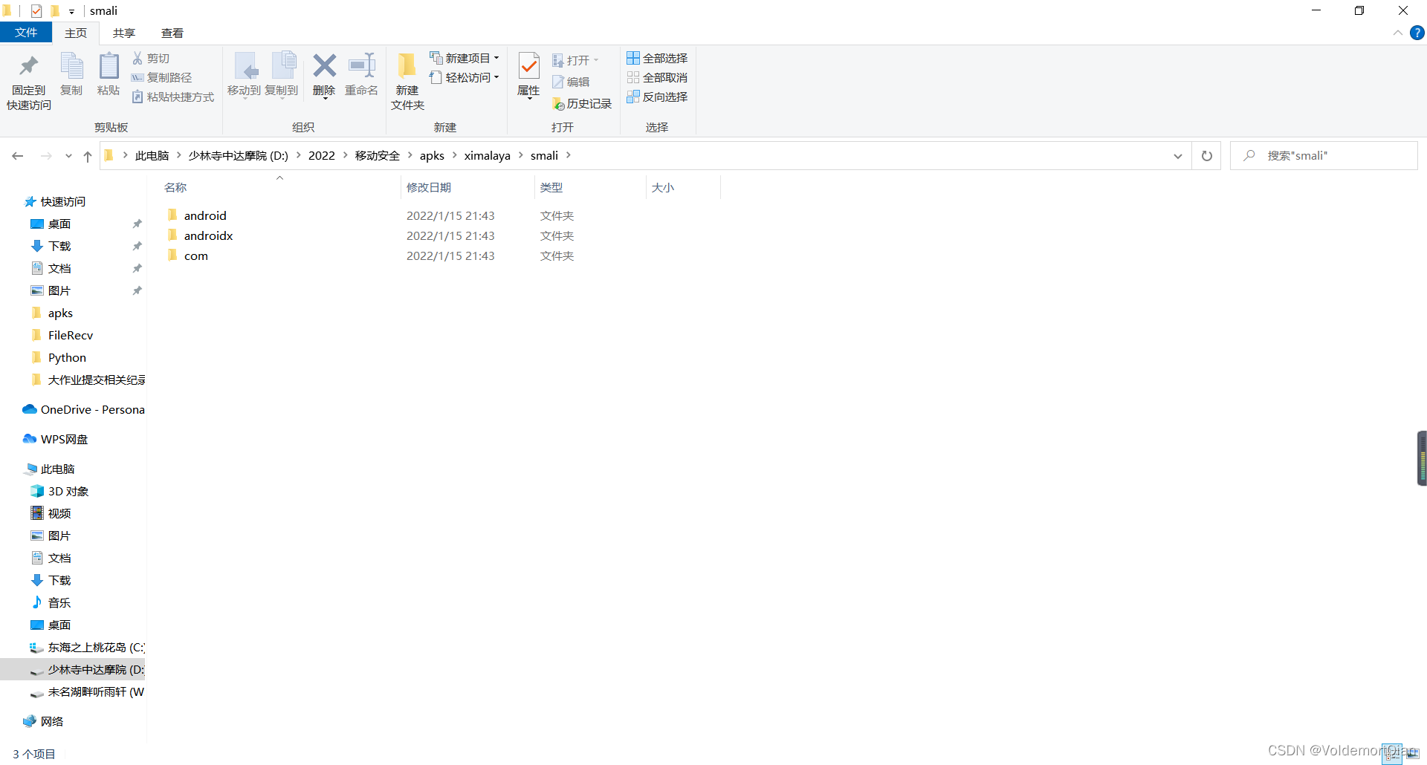Open 未名湖畔听雨轩 drive in the sidebar
1427x765 pixels.
coord(87,691)
